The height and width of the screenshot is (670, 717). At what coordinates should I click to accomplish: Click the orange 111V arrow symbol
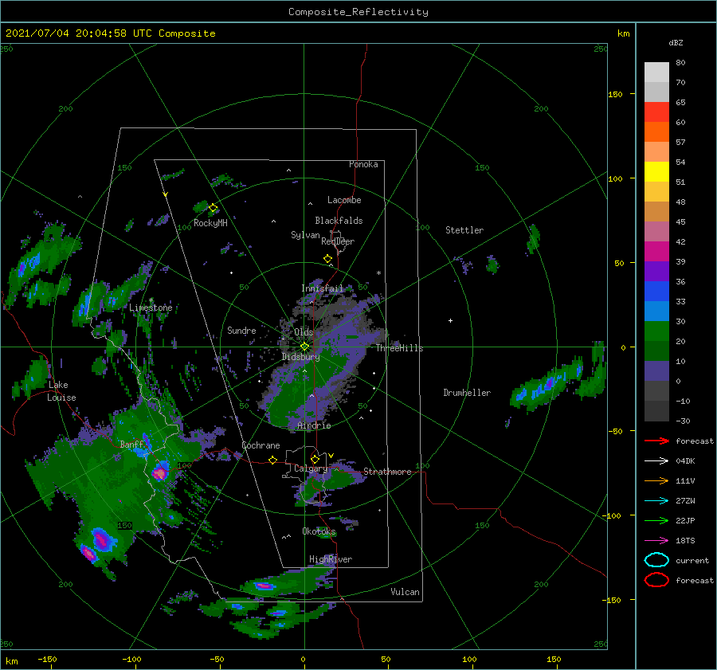point(656,480)
